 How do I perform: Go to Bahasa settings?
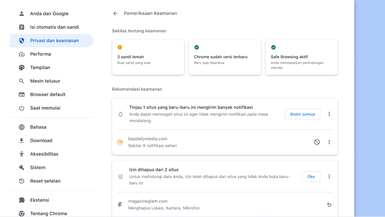52,127
